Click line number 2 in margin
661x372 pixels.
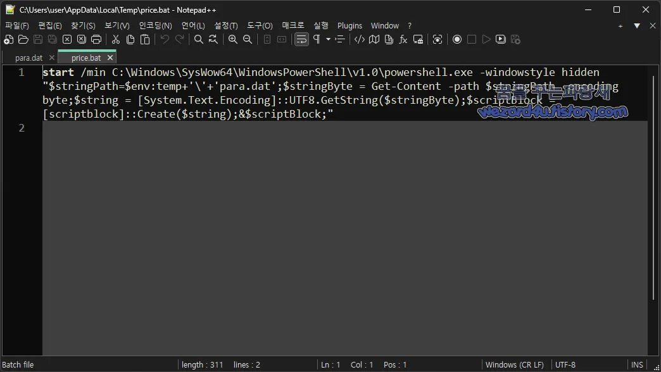[x=22, y=128]
